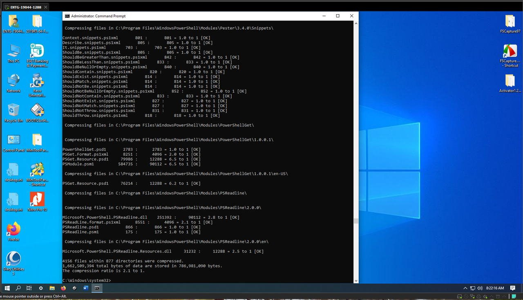Click Microsoft.PowerShell.PSReadline.Resources.dll output line
Screen dimensions: 523x300
(163, 251)
